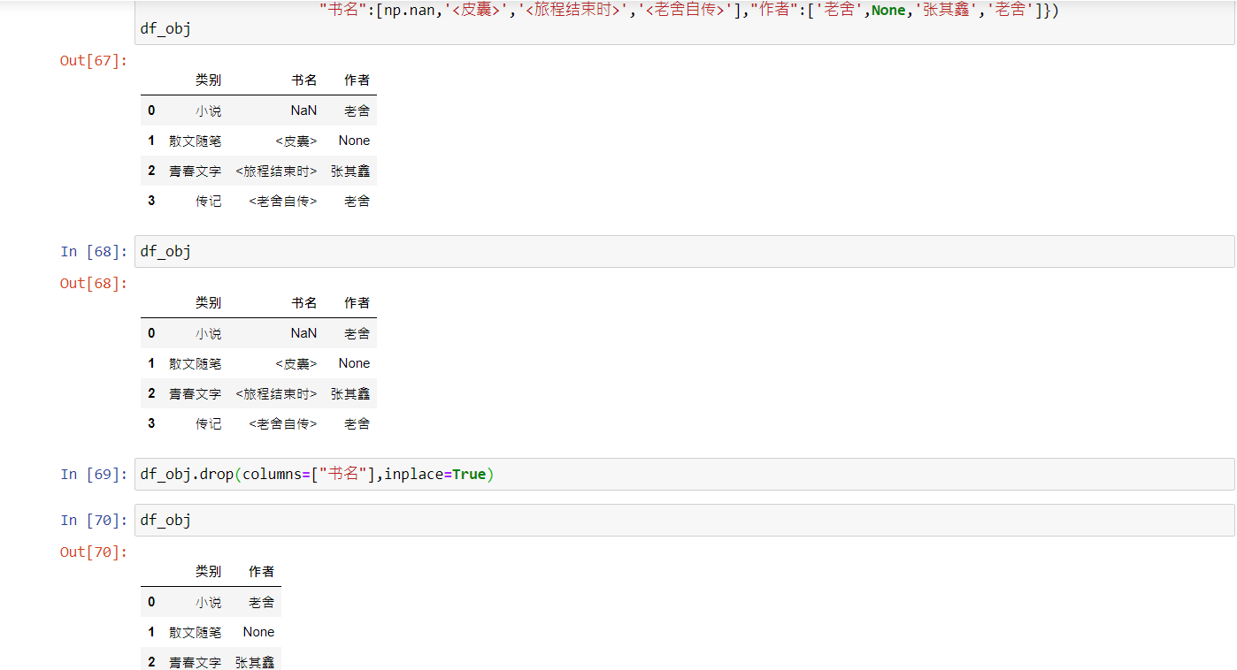
Task: Click the 作者 header in the Out[68] table
Action: coord(357,303)
